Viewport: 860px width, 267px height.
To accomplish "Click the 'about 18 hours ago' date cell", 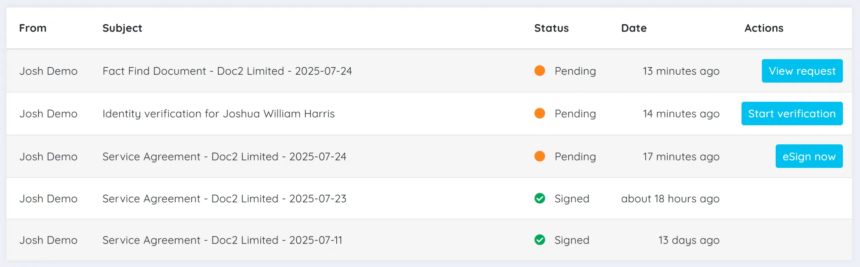I will pos(670,199).
